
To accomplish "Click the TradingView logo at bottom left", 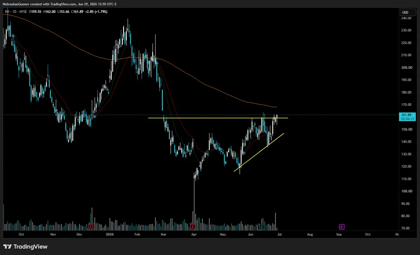I will (25, 247).
